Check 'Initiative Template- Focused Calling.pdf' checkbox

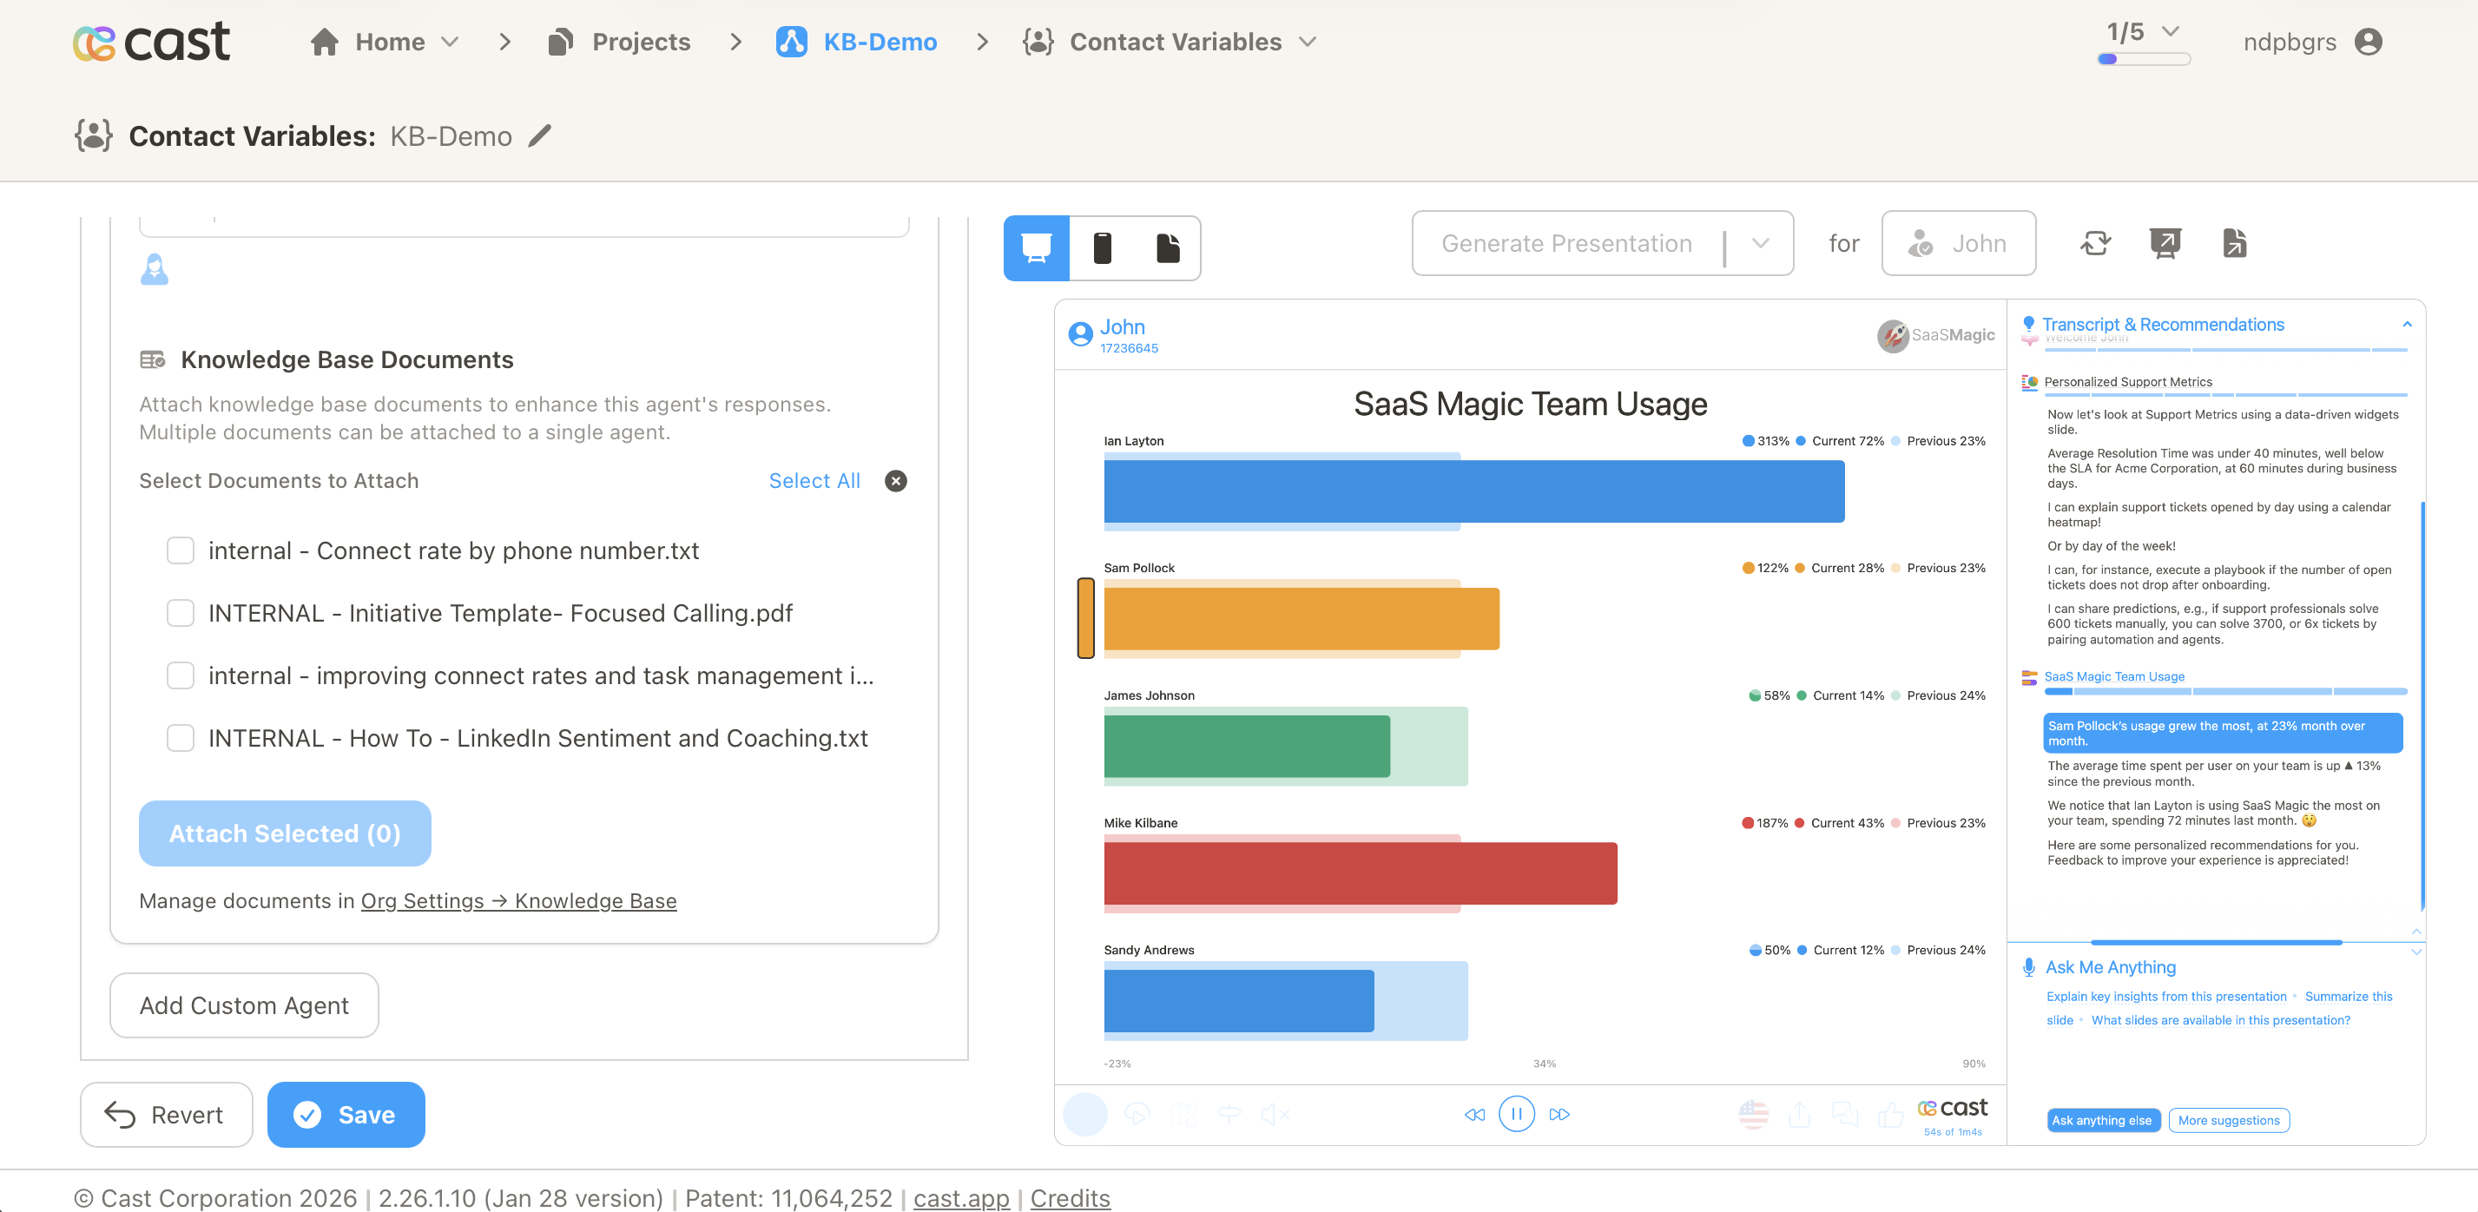click(181, 613)
